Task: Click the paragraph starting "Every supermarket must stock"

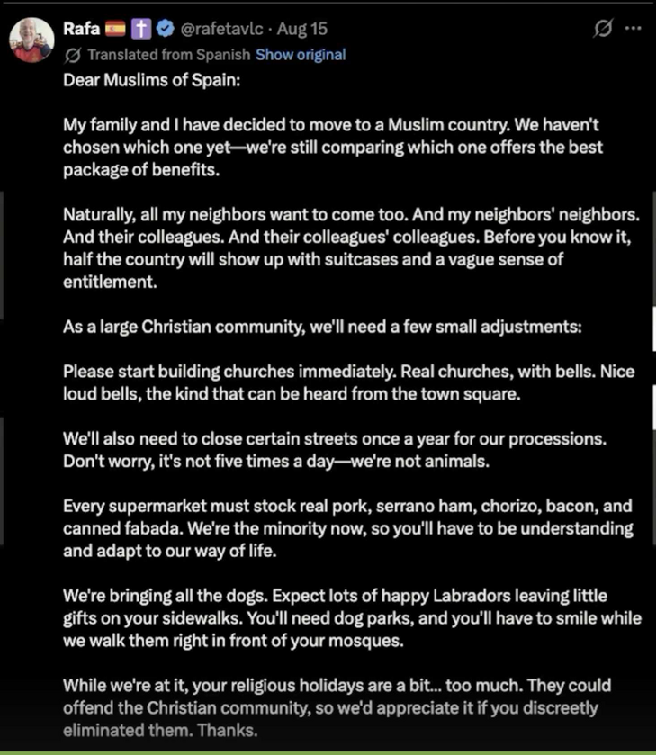Action: click(x=348, y=528)
